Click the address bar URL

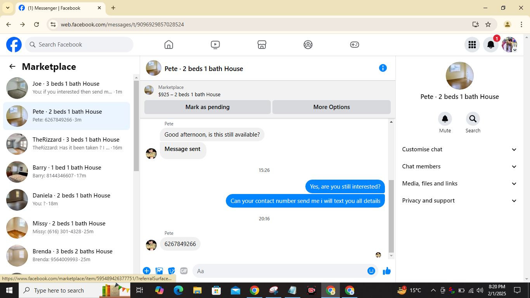point(122,24)
